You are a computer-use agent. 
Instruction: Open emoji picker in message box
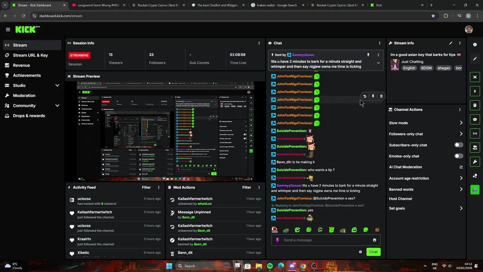[x=374, y=240]
